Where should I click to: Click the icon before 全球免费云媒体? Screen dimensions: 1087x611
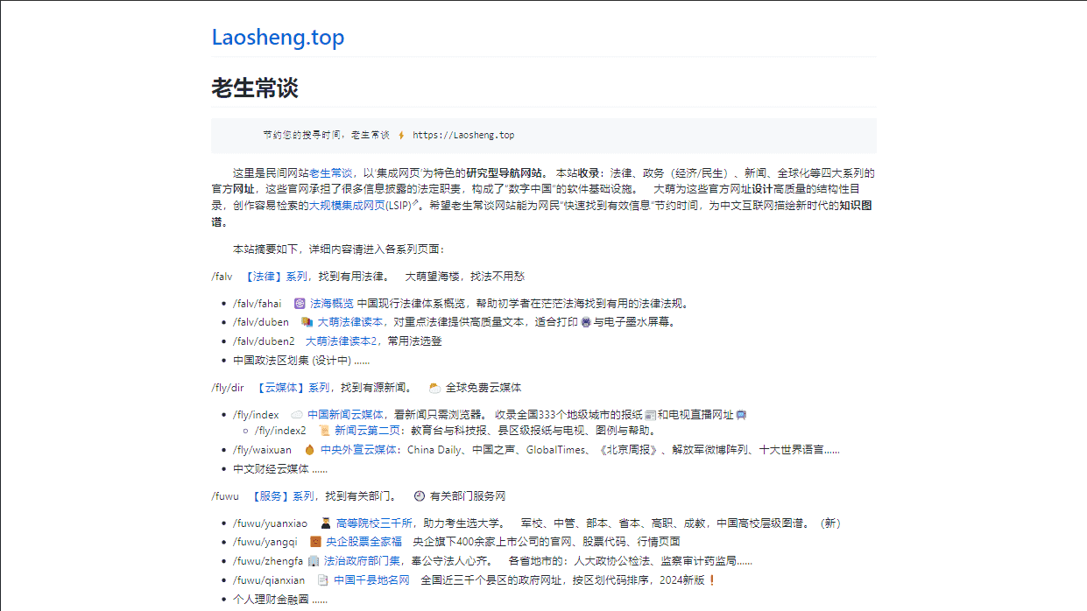pyautogui.click(x=434, y=388)
